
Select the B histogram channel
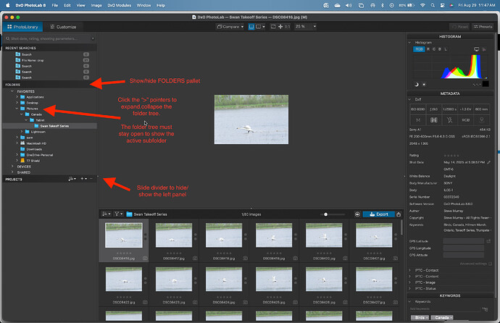tap(440, 49)
